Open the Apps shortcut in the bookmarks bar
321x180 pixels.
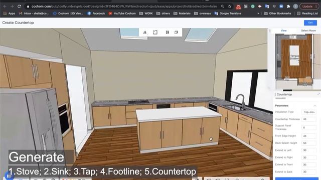9,13
